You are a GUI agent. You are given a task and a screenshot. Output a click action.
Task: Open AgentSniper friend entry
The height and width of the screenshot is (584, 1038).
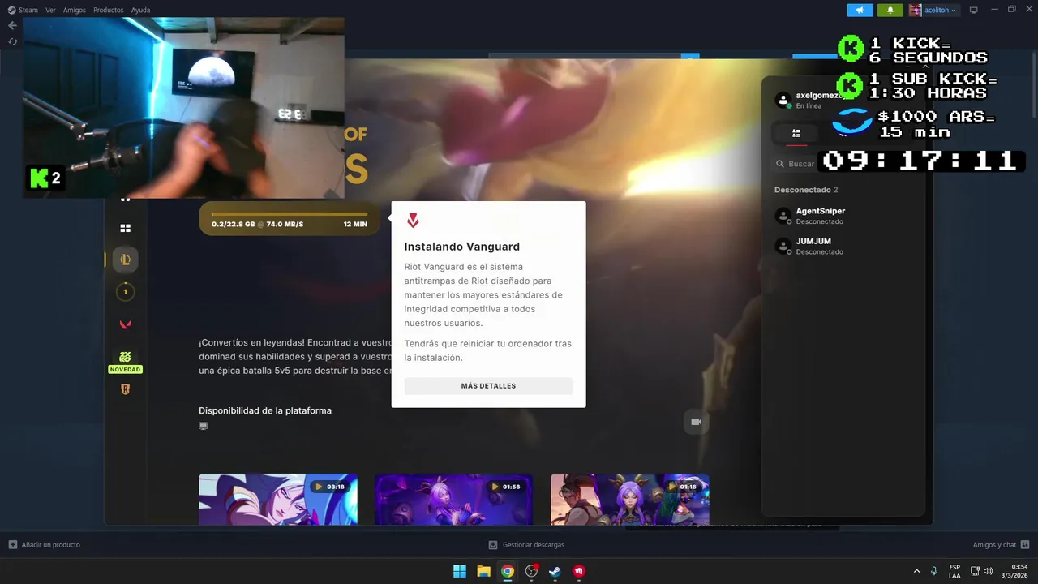(x=843, y=216)
